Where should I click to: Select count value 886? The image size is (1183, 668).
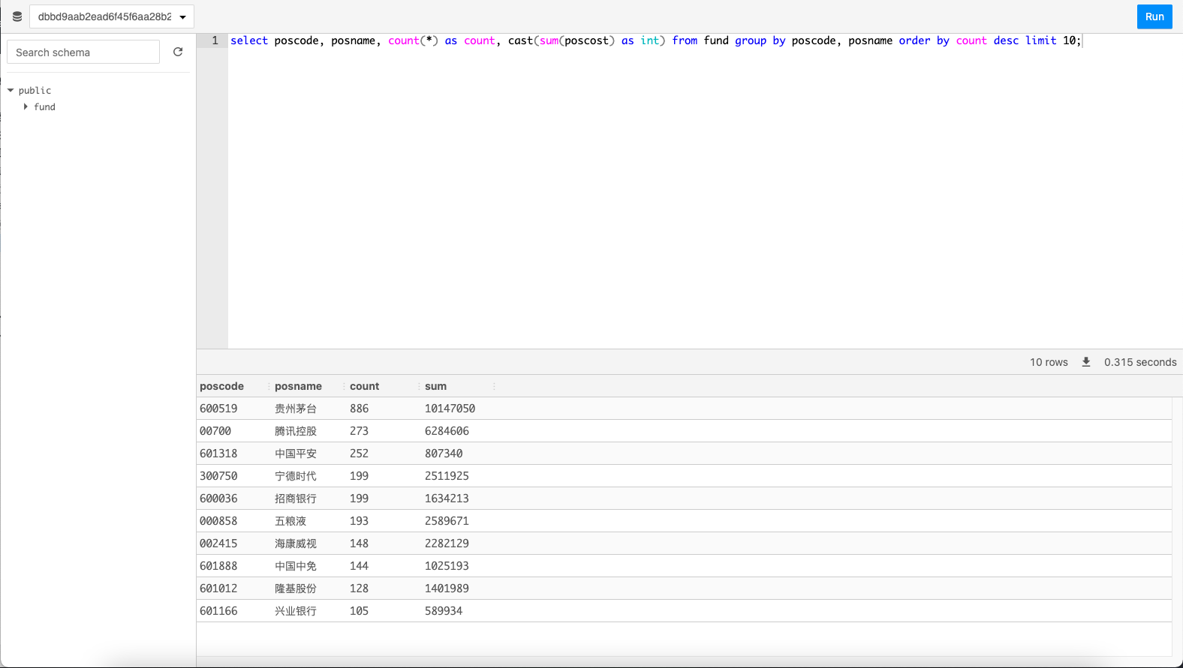click(360, 409)
